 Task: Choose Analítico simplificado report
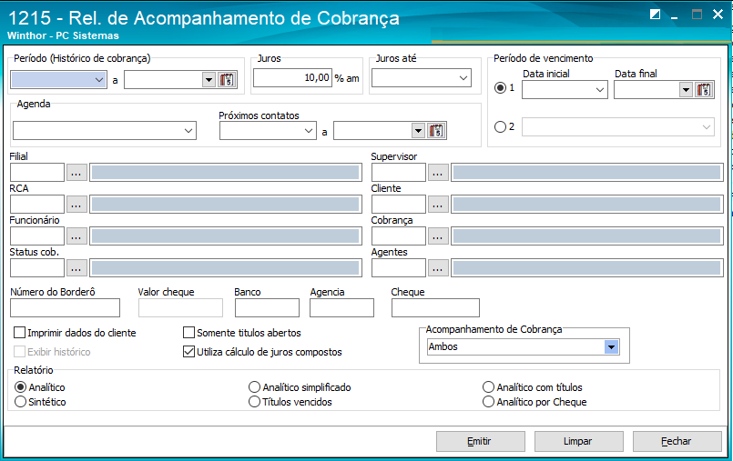[x=254, y=387]
